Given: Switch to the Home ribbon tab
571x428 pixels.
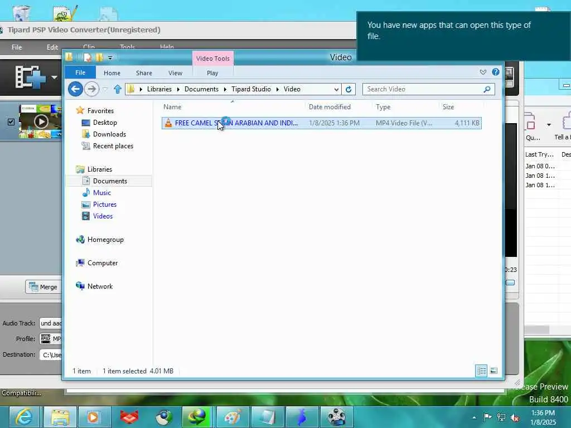Looking at the screenshot, I should (112, 73).
